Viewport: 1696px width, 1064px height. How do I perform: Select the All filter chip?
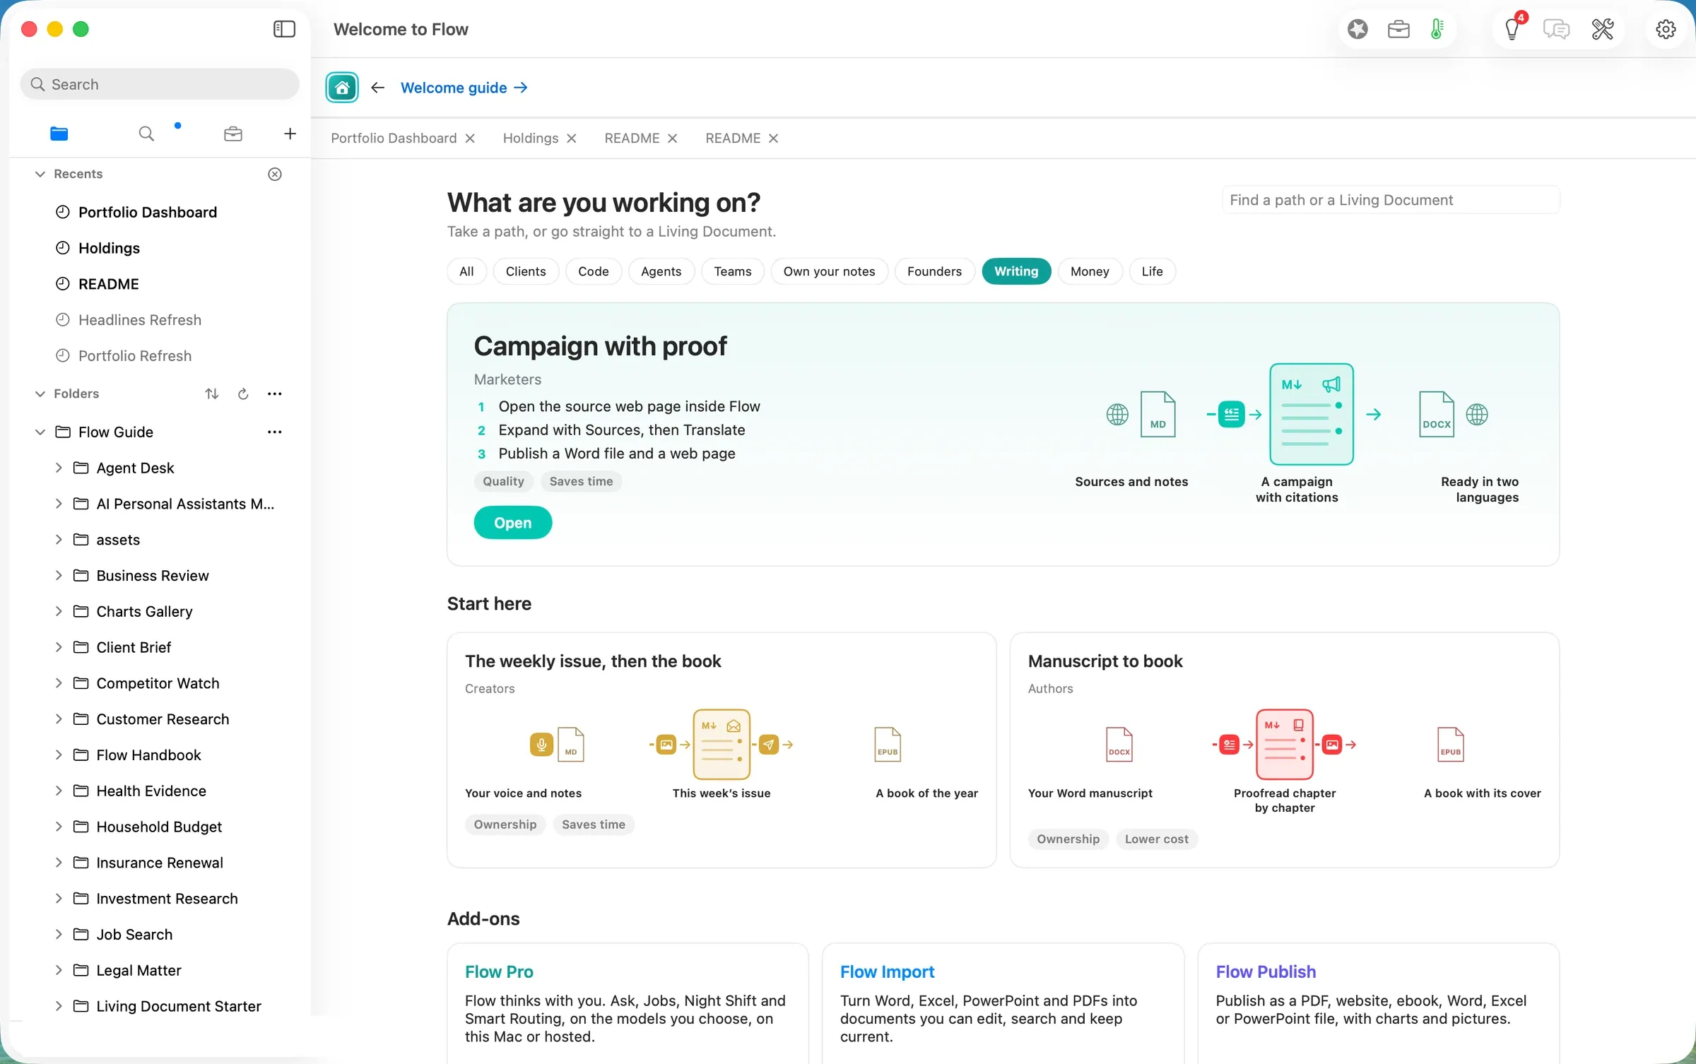point(466,271)
